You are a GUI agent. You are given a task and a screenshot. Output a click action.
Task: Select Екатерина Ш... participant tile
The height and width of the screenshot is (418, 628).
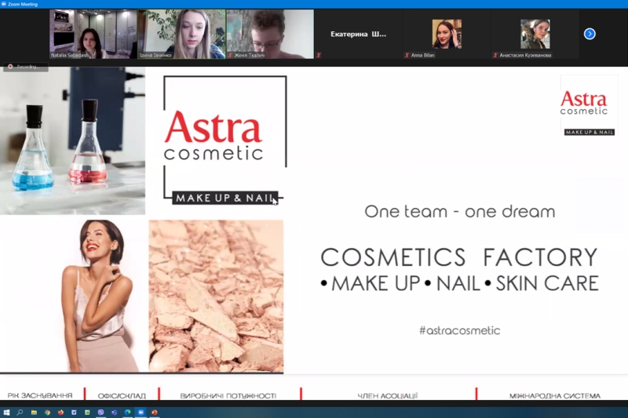359,35
